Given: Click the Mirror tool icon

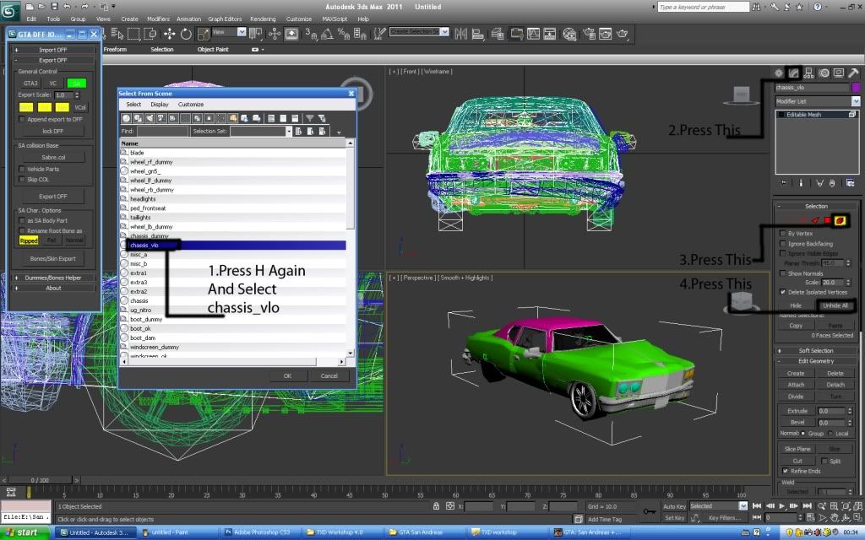Looking at the screenshot, I should pos(460,34).
